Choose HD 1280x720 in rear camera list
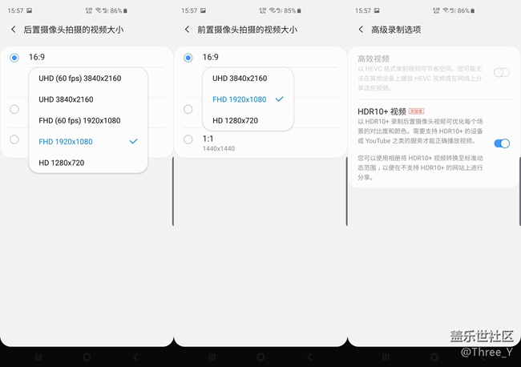 (88, 163)
